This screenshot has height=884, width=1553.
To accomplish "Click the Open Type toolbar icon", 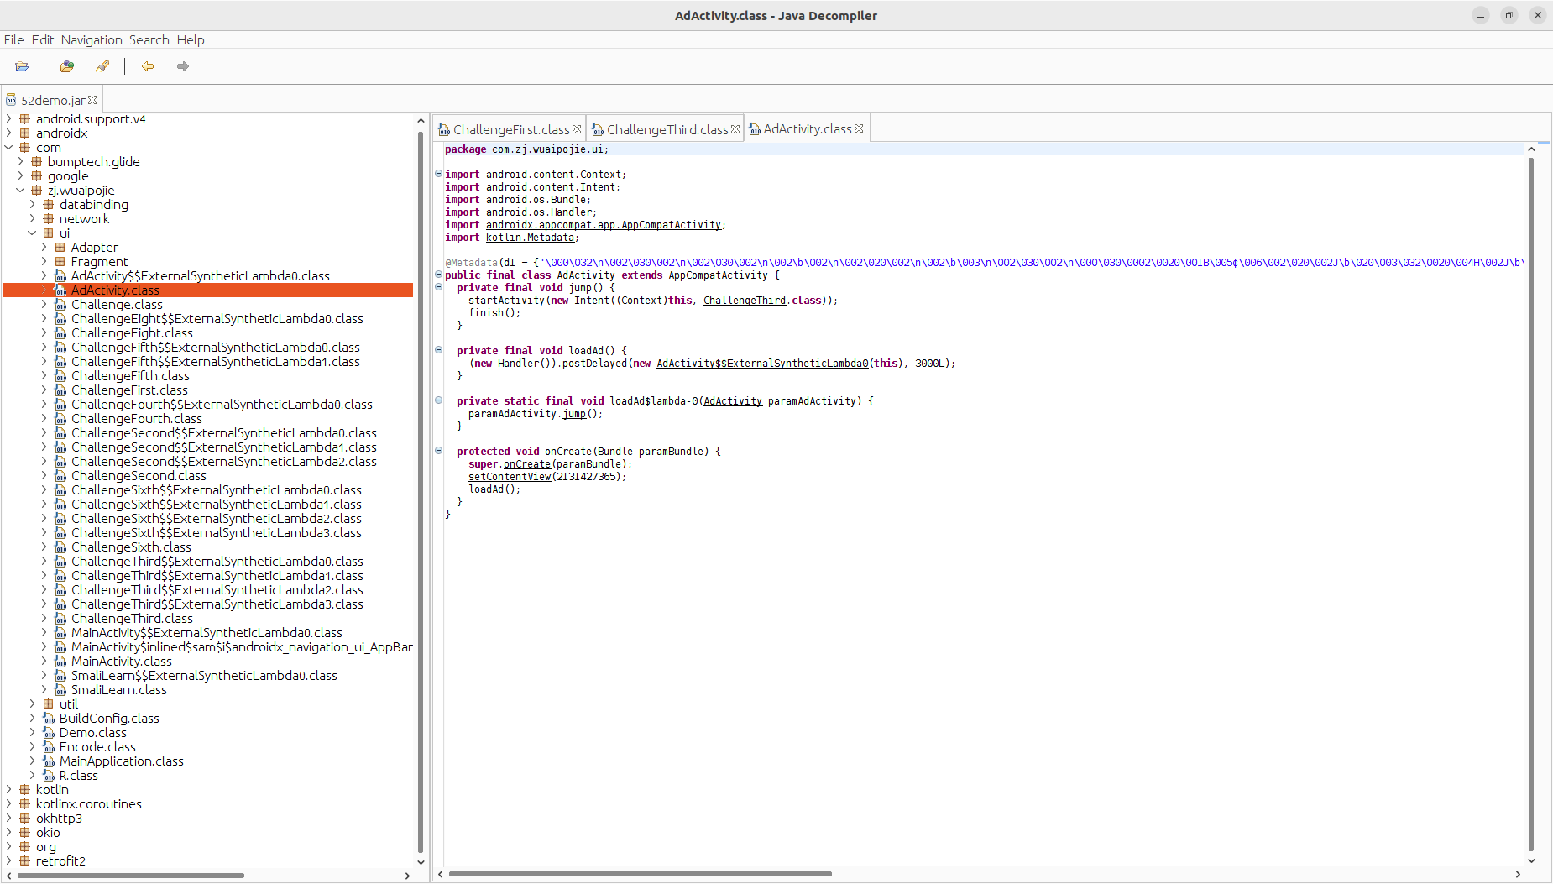I will [67, 66].
